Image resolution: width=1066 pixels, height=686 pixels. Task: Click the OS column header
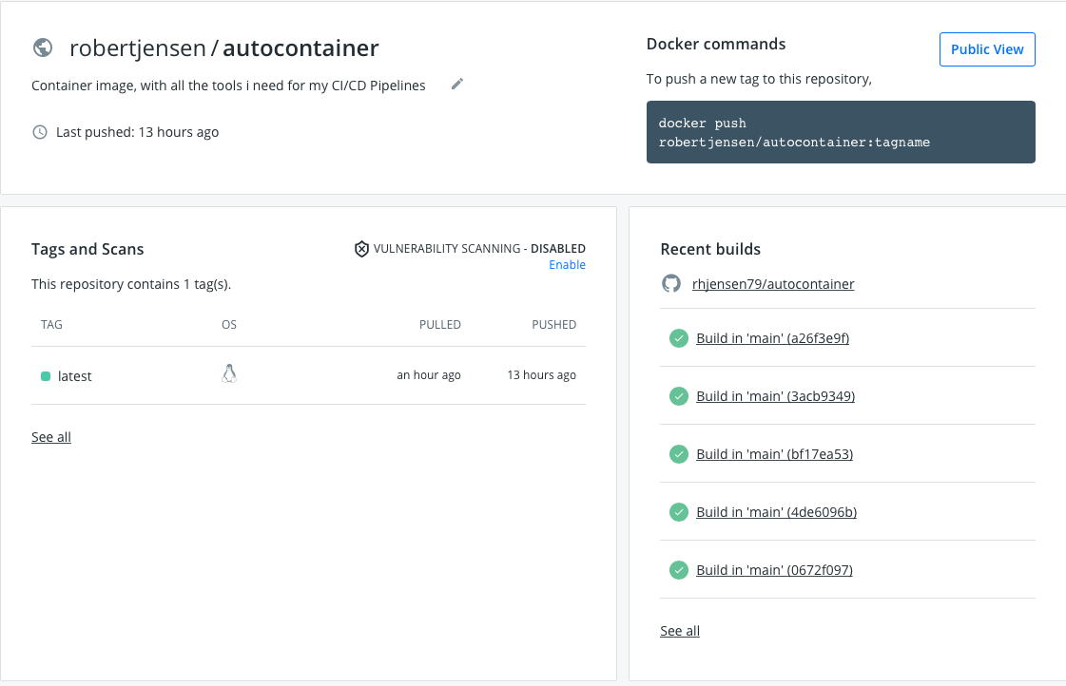[x=229, y=325]
